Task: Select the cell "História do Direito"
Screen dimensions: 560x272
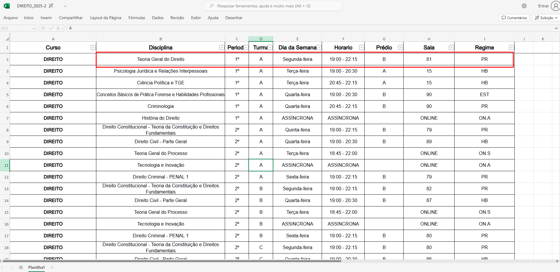Action: point(161,118)
